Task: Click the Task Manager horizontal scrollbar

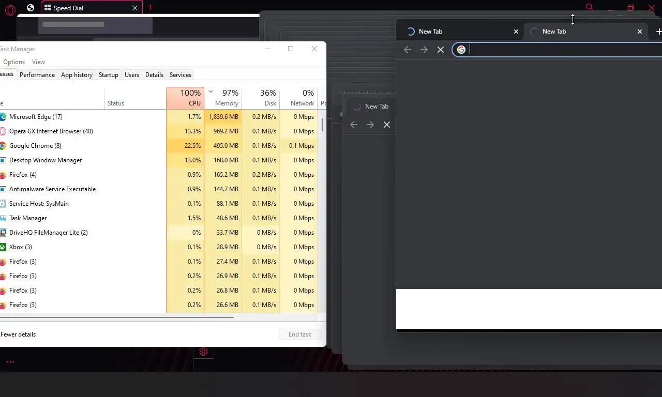Action: pos(117,316)
